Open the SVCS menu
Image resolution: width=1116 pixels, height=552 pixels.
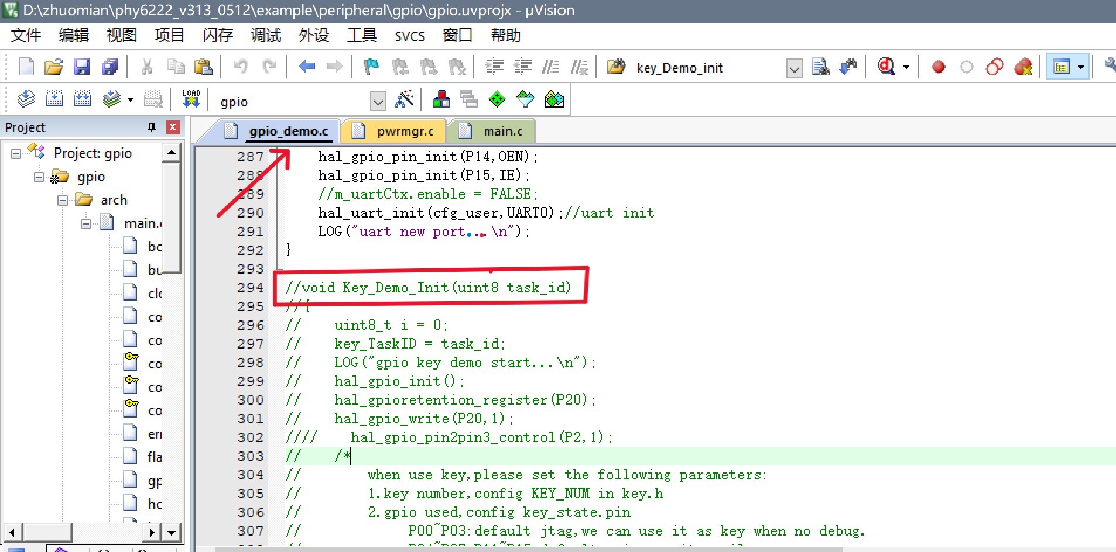coord(409,36)
